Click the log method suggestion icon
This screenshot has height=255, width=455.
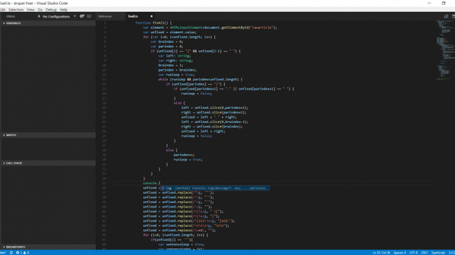(163, 188)
